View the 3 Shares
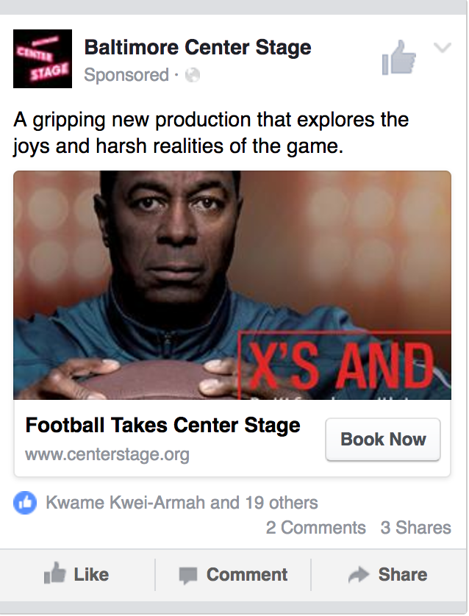Image resolution: width=469 pixels, height=616 pixels. coord(415,528)
